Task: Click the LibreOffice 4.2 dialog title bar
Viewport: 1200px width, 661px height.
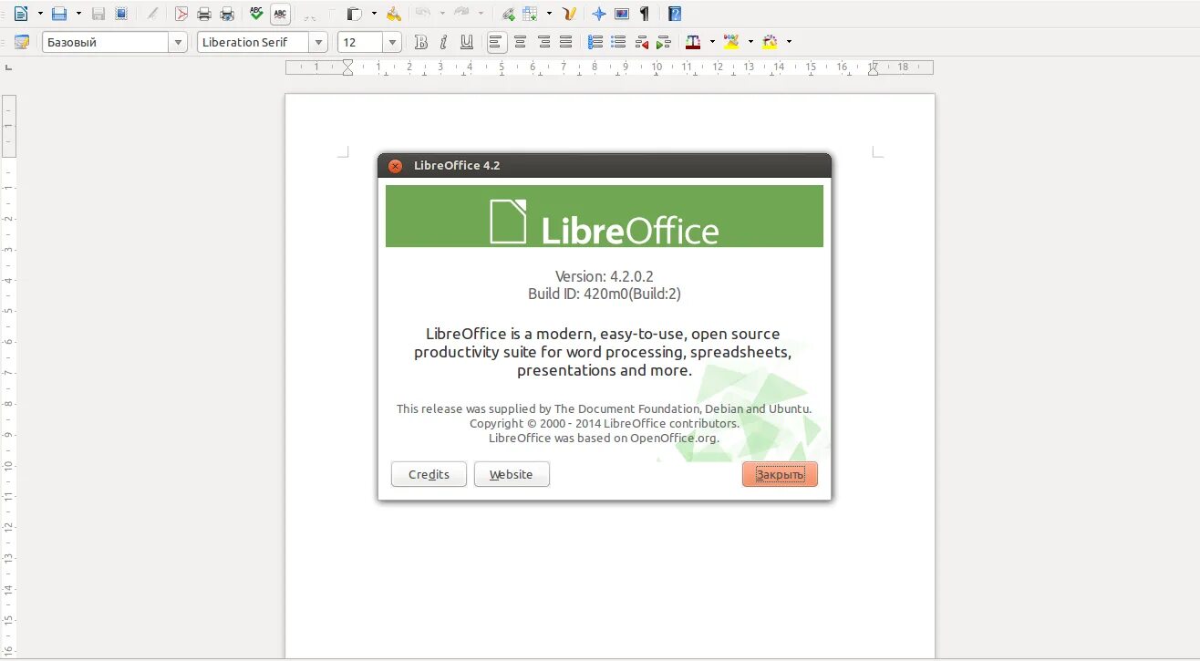Action: [604, 165]
